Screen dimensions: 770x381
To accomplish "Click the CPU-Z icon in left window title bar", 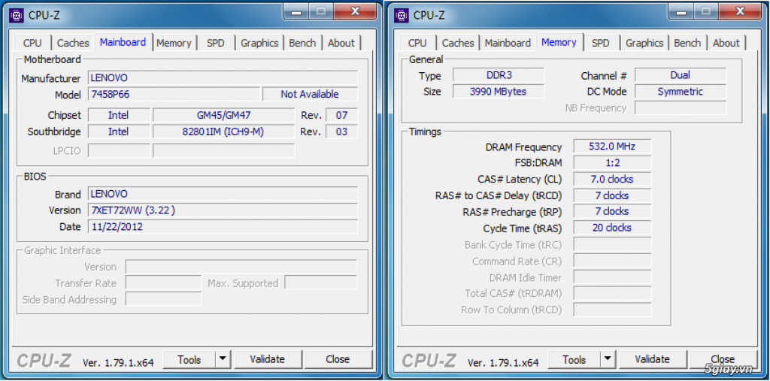I will coord(16,14).
